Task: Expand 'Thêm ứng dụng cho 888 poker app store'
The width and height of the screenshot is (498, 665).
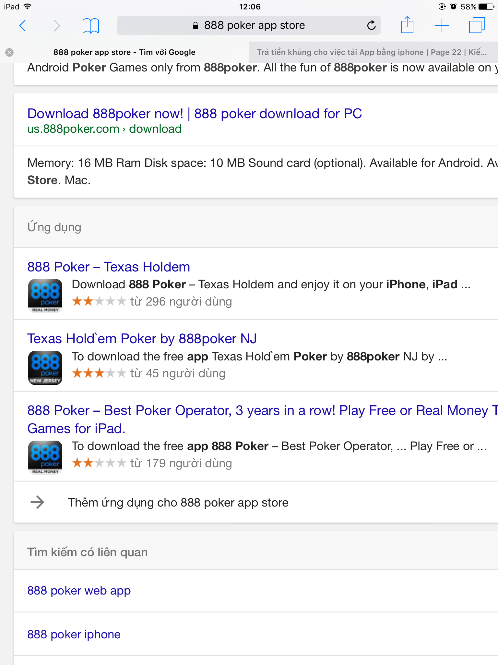Action: [x=178, y=503]
